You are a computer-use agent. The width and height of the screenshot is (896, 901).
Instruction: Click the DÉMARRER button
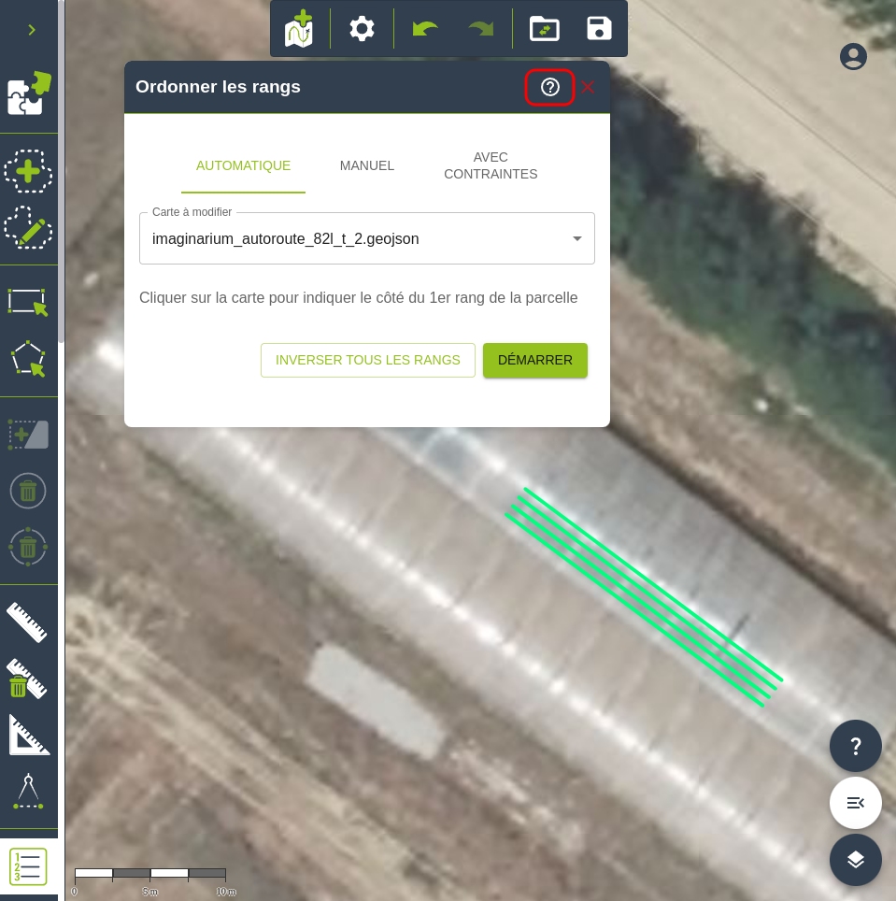[x=534, y=360]
